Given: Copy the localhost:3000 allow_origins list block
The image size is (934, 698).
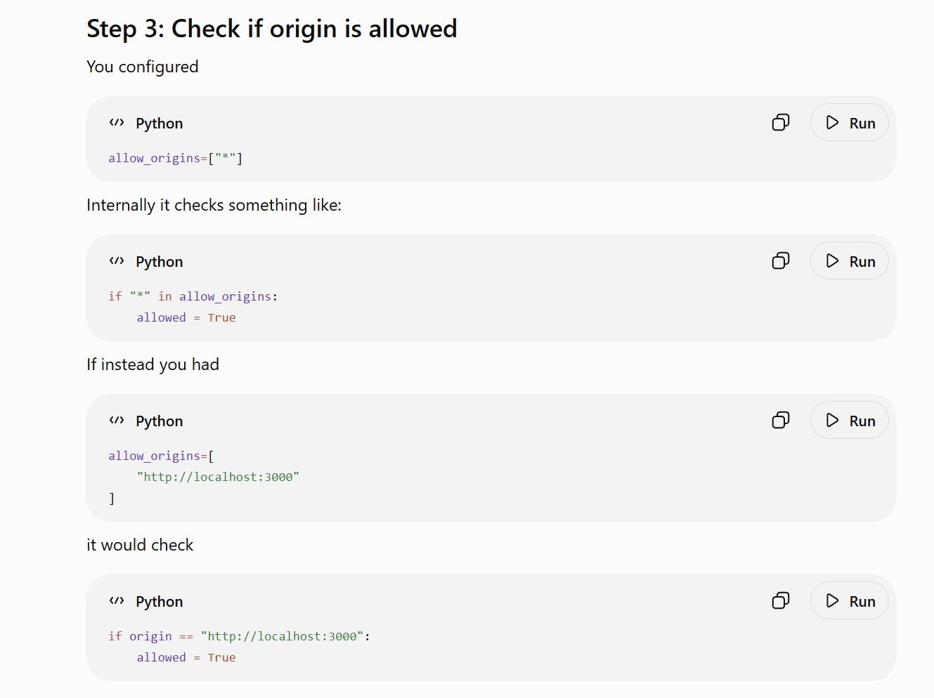Looking at the screenshot, I should click(x=781, y=421).
